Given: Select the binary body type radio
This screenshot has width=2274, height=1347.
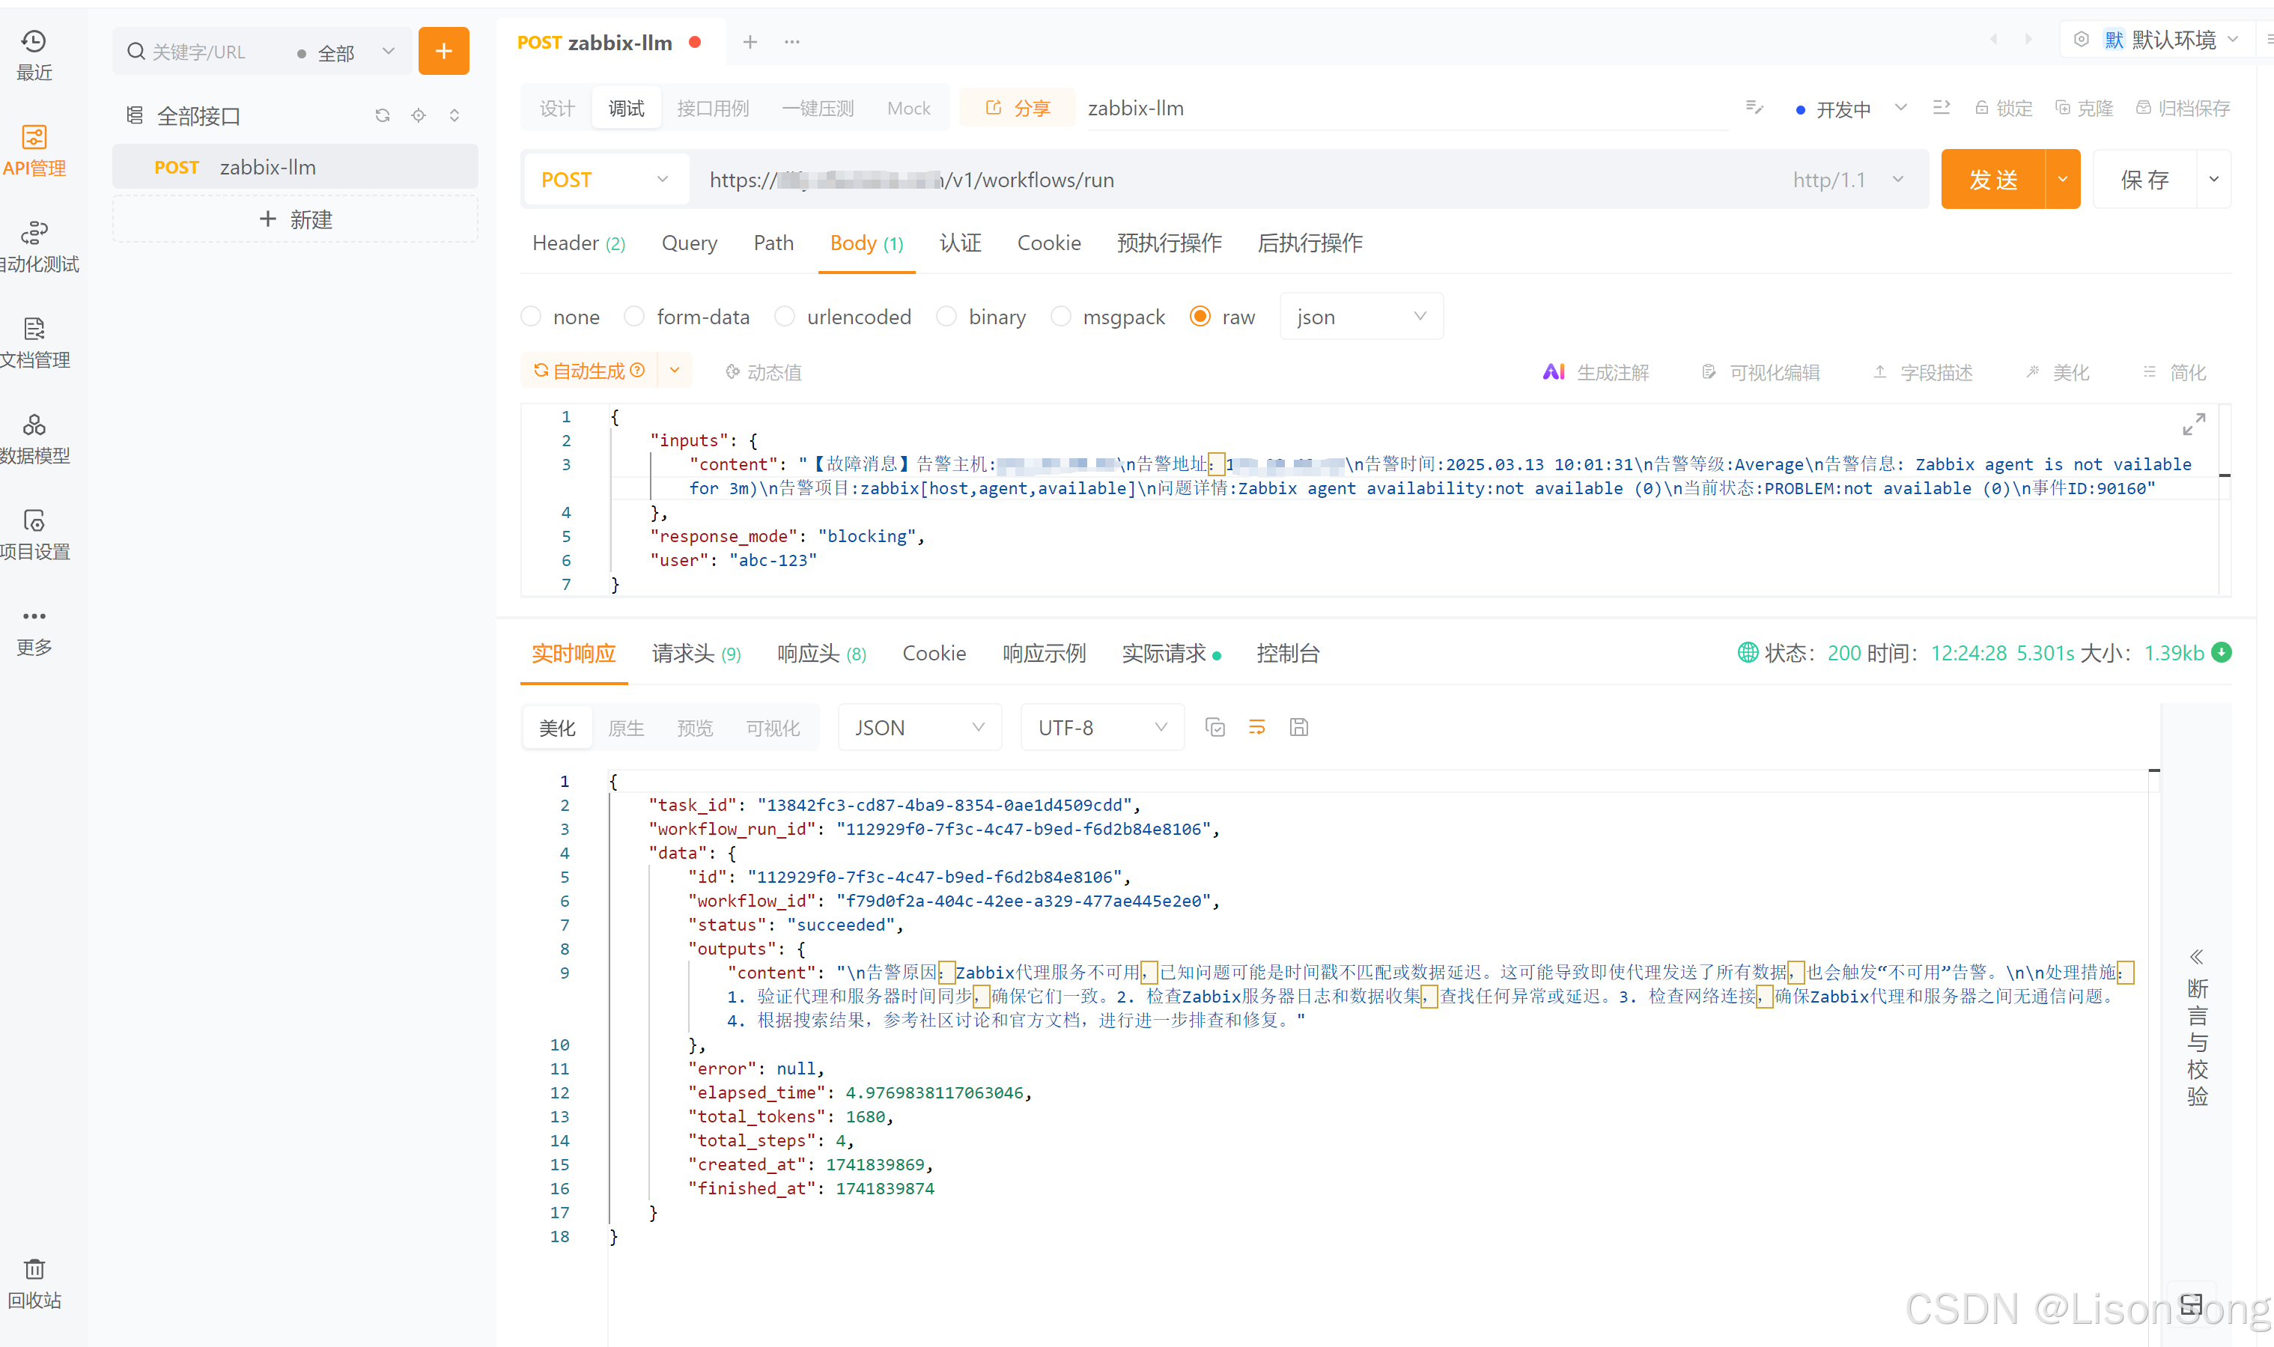Looking at the screenshot, I should click(x=946, y=317).
